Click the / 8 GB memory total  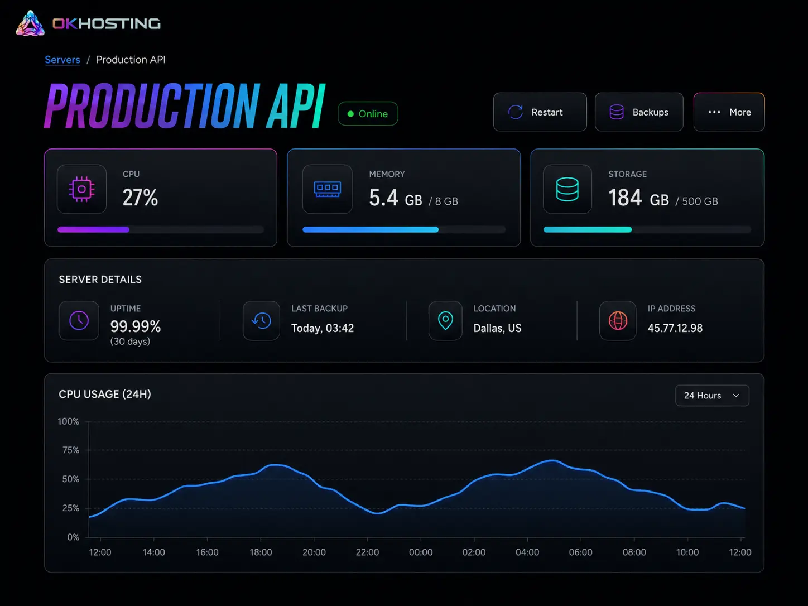point(443,201)
